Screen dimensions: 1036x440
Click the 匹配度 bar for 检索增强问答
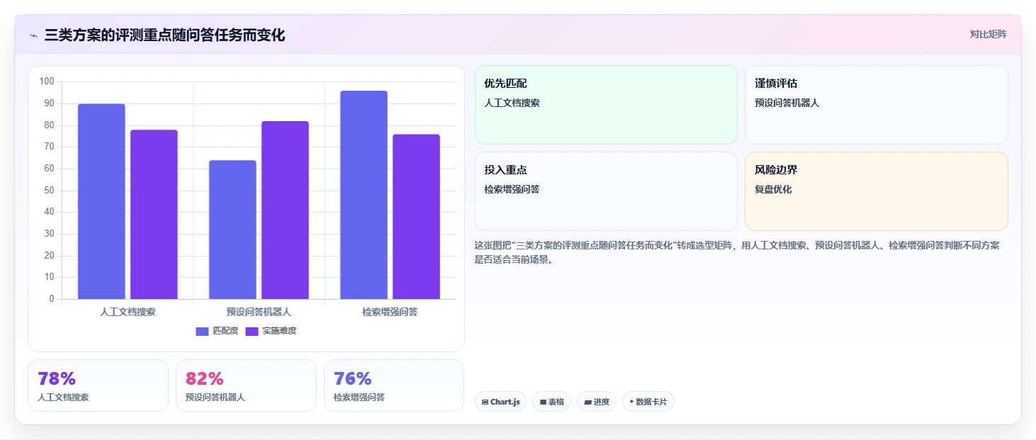tap(364, 195)
